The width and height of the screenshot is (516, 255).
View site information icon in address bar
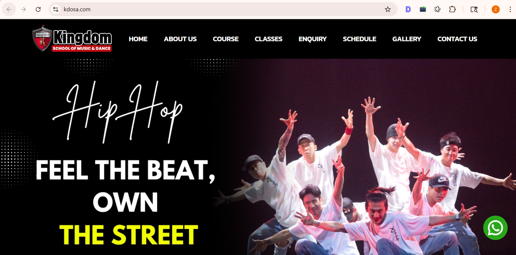point(56,9)
